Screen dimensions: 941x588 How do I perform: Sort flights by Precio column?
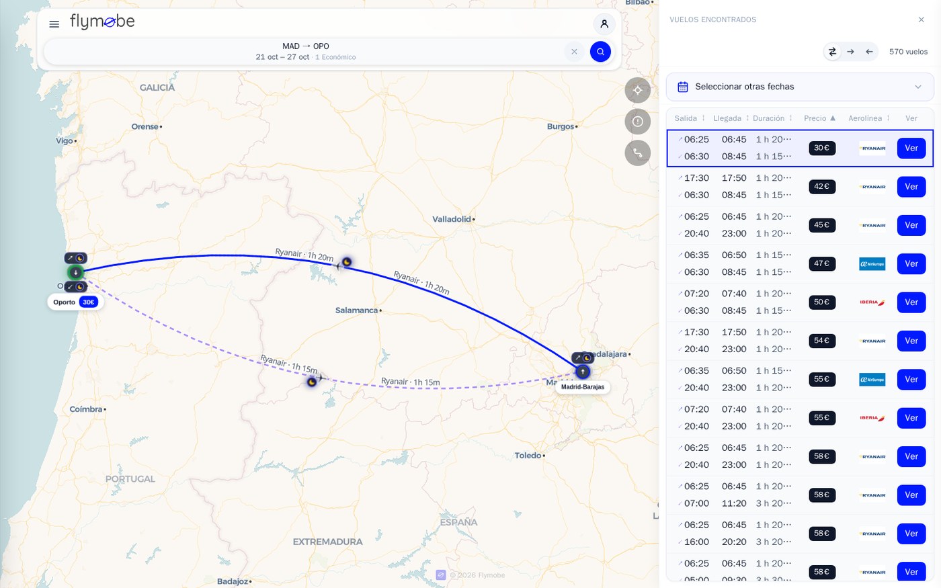coord(820,118)
